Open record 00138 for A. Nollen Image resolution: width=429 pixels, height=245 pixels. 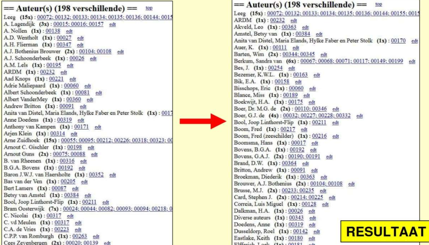(53, 31)
